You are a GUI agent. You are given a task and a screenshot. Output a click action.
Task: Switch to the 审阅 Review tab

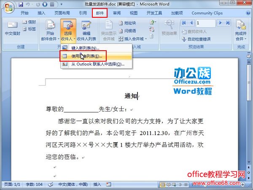tap(117, 13)
